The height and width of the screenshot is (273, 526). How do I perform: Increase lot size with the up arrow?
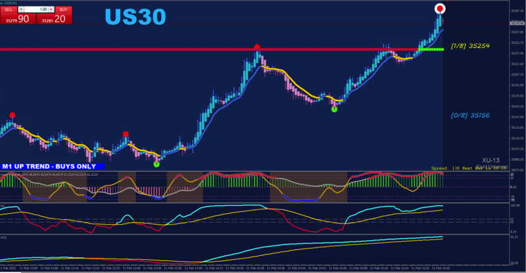[x=51, y=9]
